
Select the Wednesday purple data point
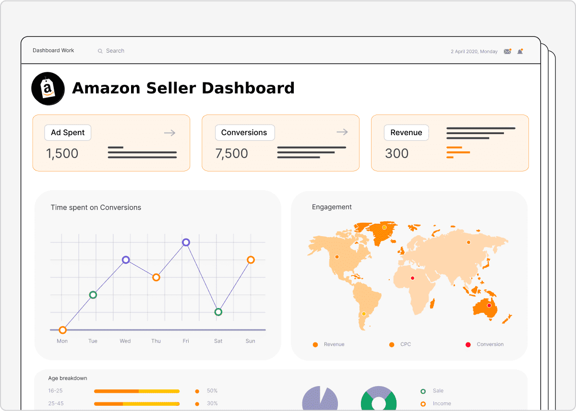point(126,260)
